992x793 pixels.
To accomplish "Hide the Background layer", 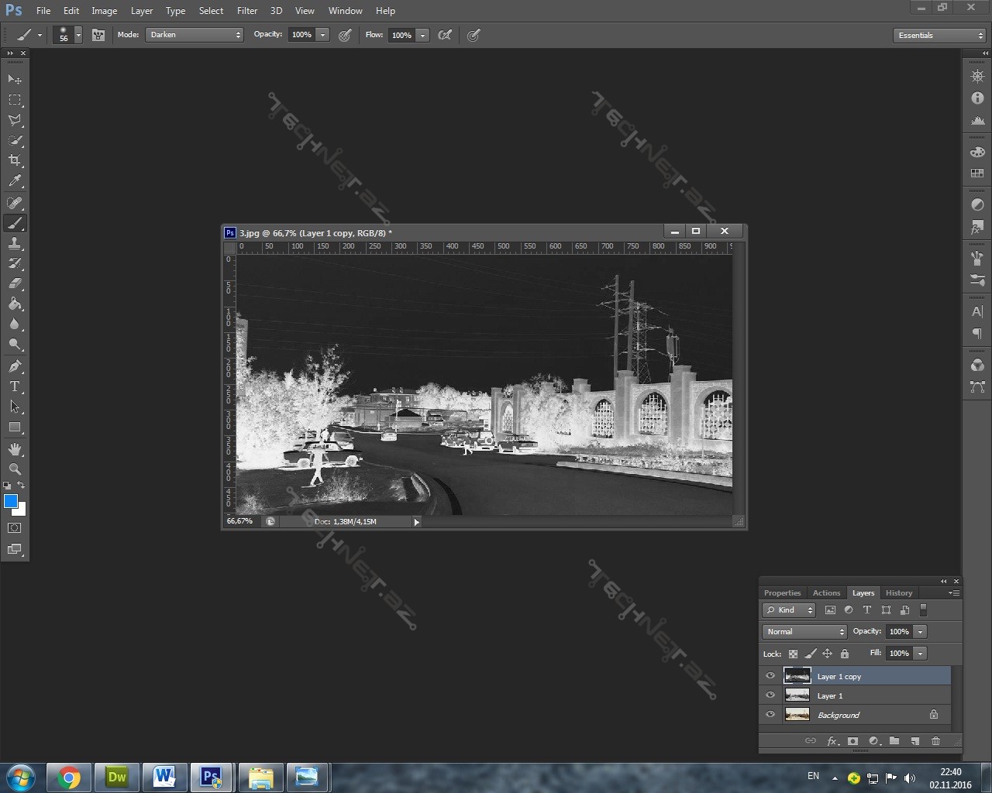I will 770,715.
